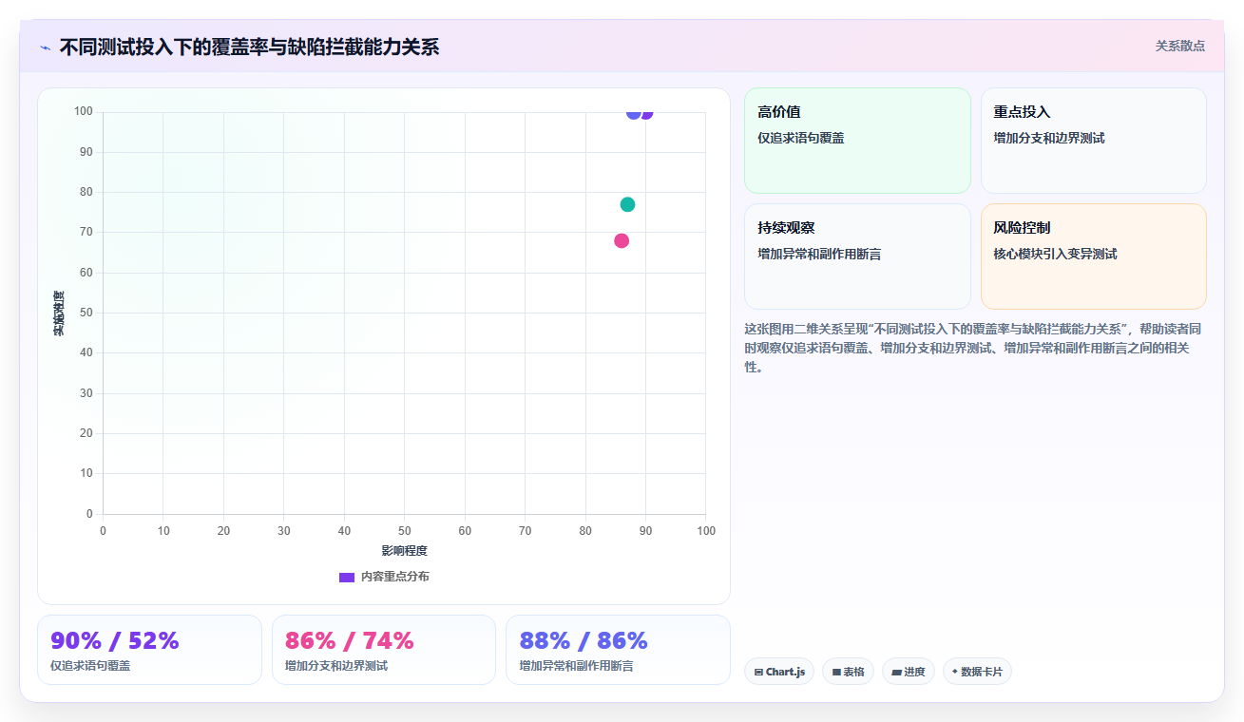Toggle the 内容重点分布 legend entry
This screenshot has width=1244, height=722.
pos(384,577)
